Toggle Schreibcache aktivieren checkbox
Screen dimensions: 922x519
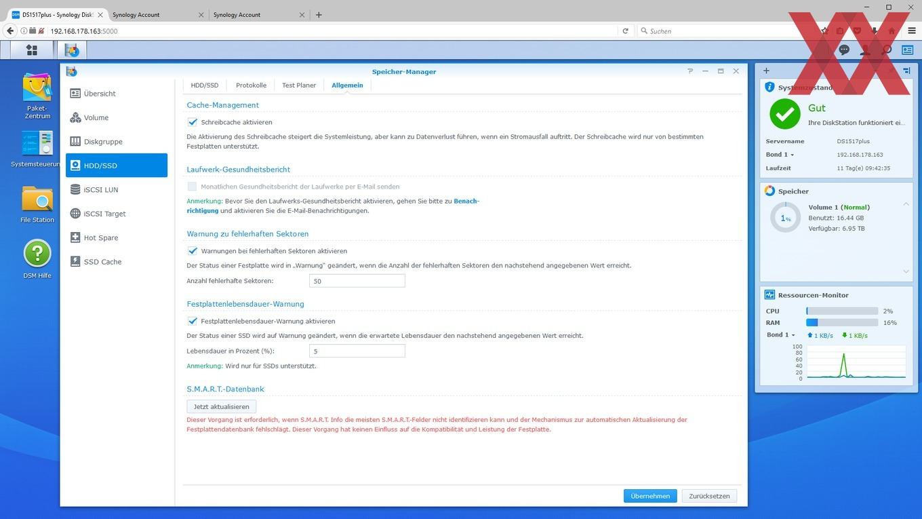coord(193,122)
